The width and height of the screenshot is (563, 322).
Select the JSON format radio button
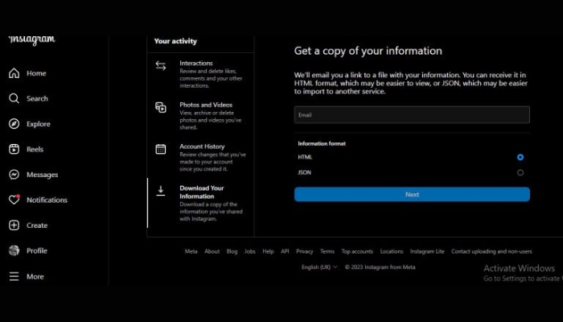coord(520,172)
